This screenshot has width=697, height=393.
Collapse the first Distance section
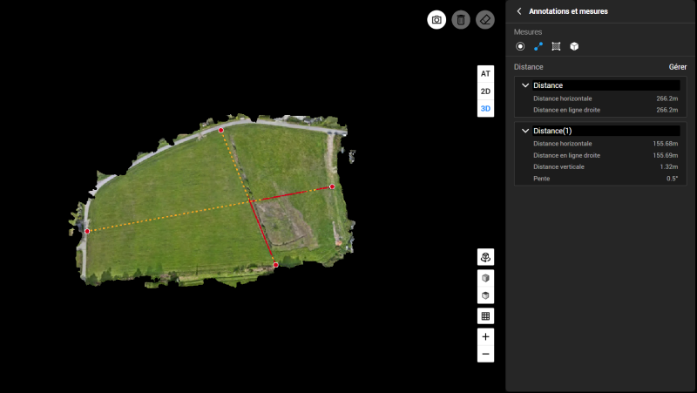525,85
